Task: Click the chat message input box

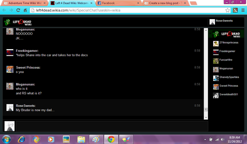Action: coord(112,126)
